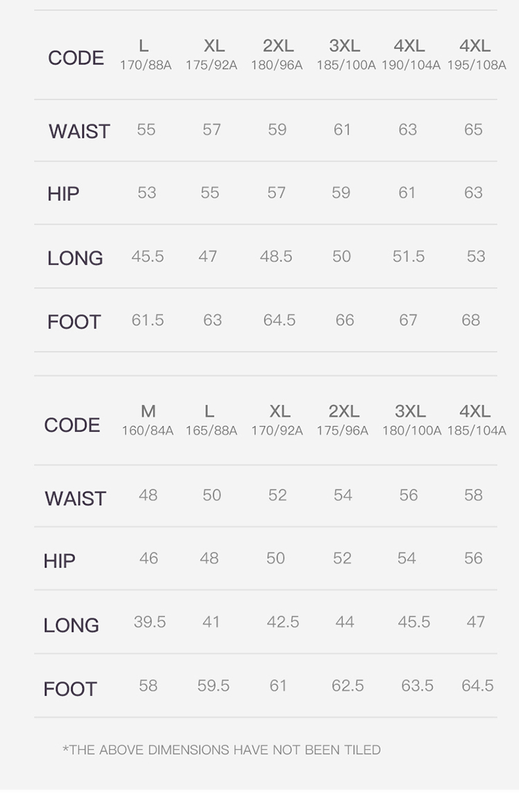Click the FOOT value 63.5
519x804 pixels.
click(417, 686)
